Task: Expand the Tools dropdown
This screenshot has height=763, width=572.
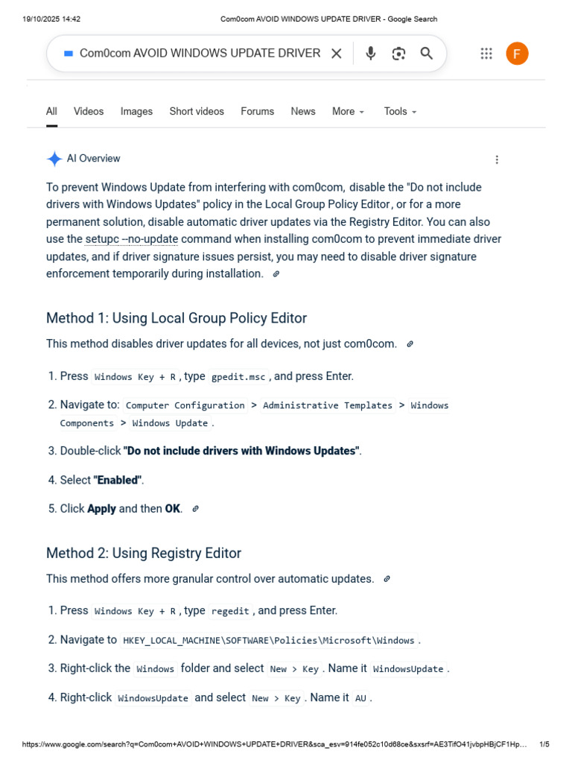Action: [x=400, y=112]
